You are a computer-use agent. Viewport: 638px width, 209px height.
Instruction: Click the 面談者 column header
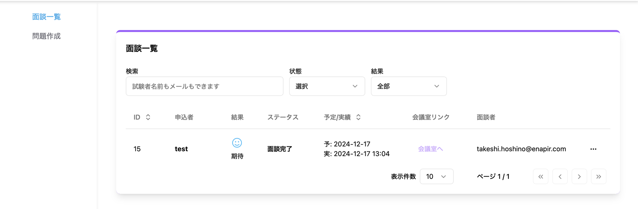[x=486, y=117]
